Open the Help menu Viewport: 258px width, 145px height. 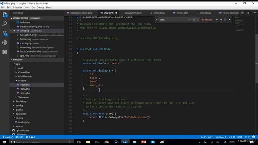coord(48,8)
